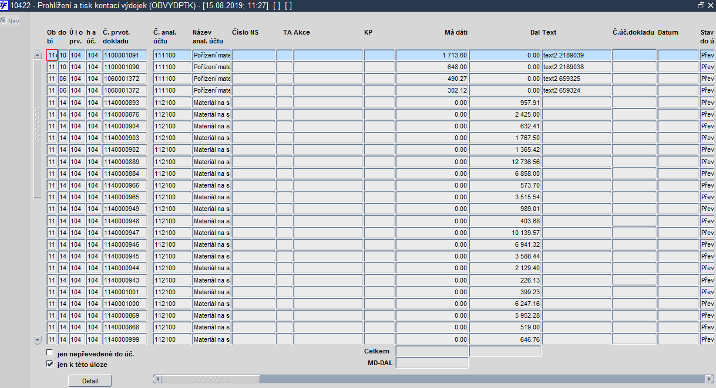Click the KP field in first row

(x=379, y=55)
